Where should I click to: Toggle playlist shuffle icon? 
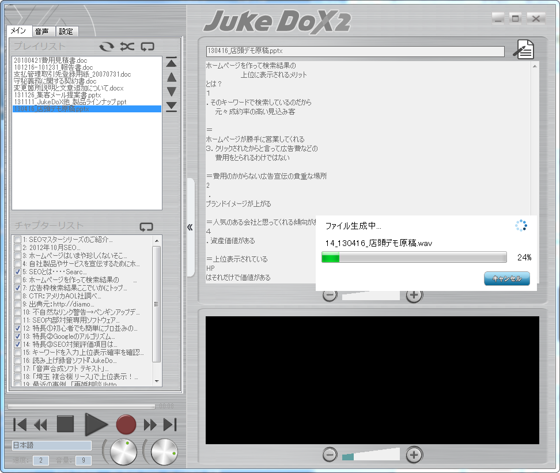point(127,47)
